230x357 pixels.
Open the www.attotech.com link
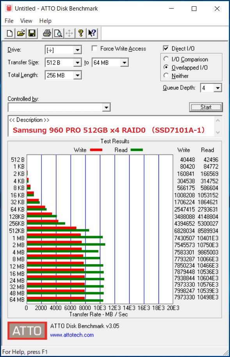click(72, 335)
